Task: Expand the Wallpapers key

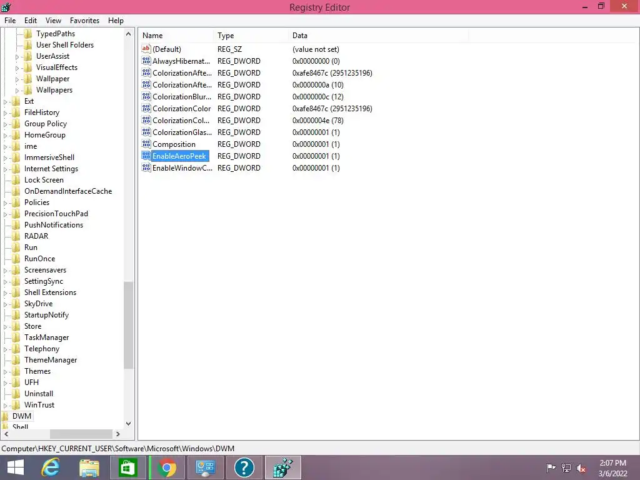Action: coord(17,91)
